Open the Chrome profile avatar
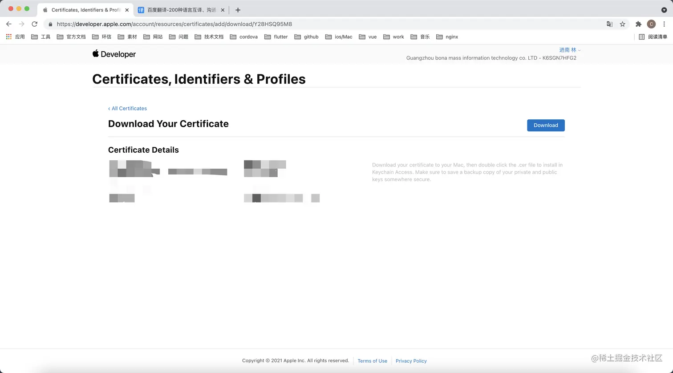The height and width of the screenshot is (373, 673). (x=651, y=24)
